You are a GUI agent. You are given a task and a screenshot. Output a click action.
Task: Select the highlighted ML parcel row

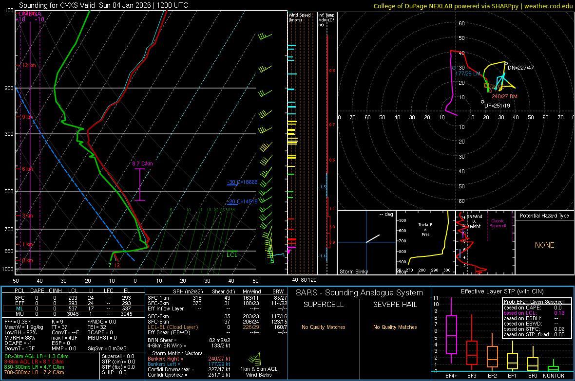(x=73, y=308)
